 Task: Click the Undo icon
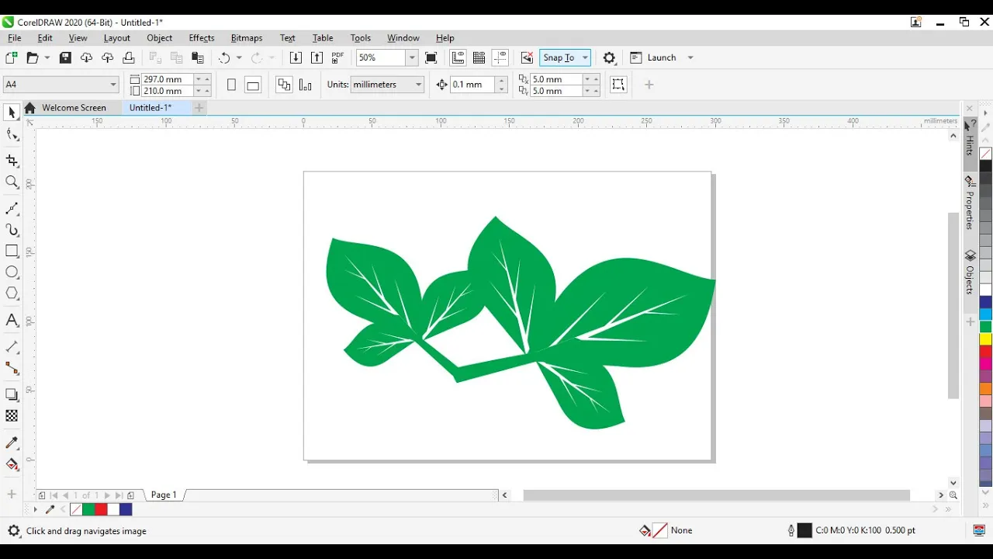coord(224,57)
